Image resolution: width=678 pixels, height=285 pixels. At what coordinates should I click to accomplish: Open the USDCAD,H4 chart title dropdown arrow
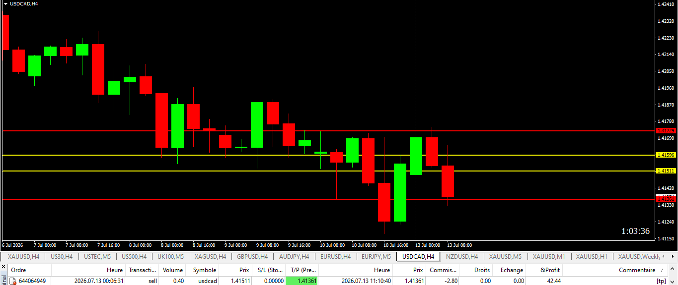[x=5, y=3]
